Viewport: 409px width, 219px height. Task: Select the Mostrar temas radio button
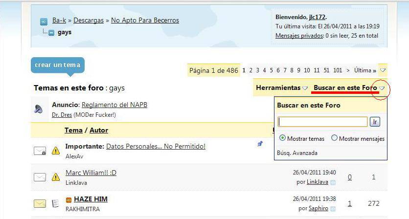(x=282, y=138)
